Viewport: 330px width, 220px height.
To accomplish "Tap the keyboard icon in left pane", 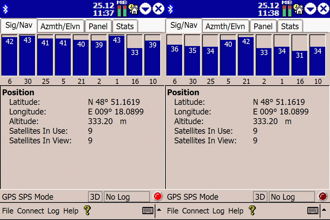I will [147, 210].
